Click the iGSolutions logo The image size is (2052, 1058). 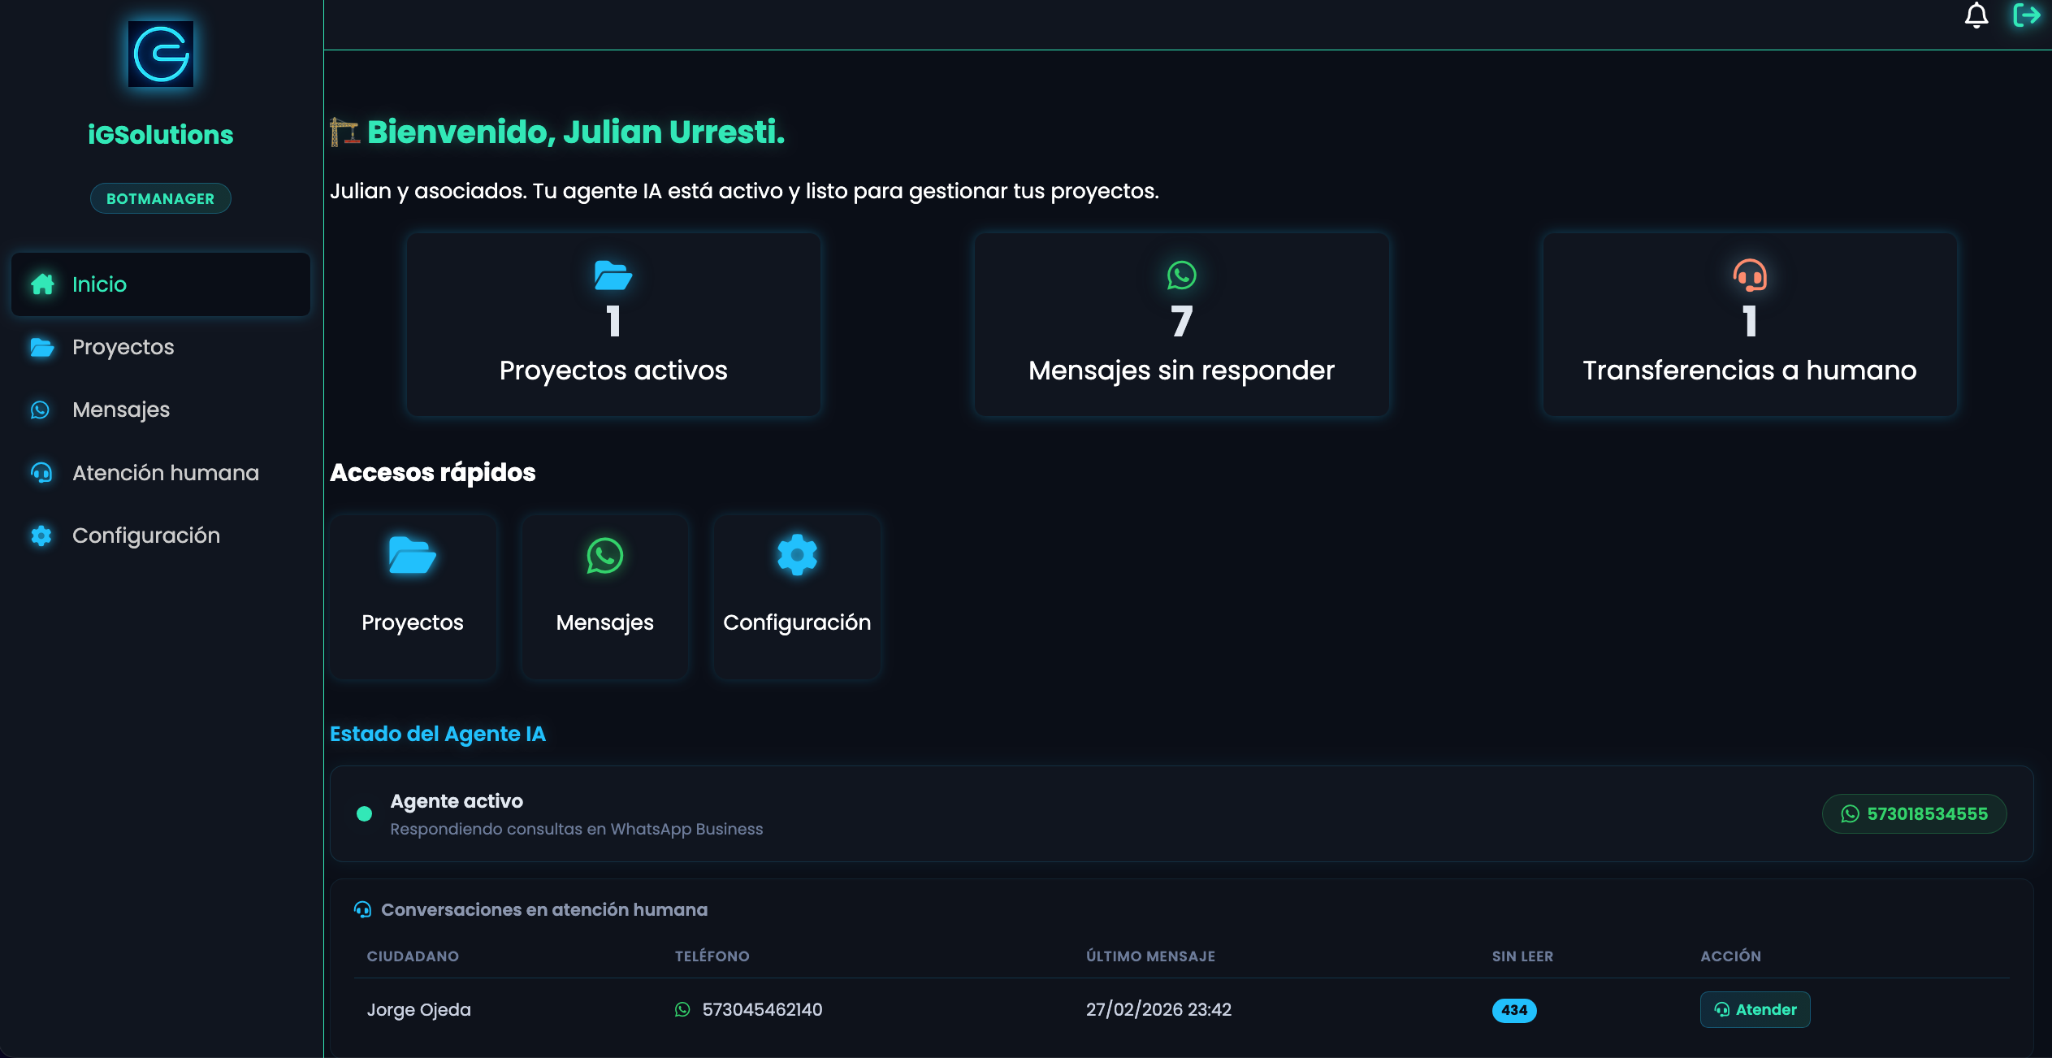click(x=160, y=54)
